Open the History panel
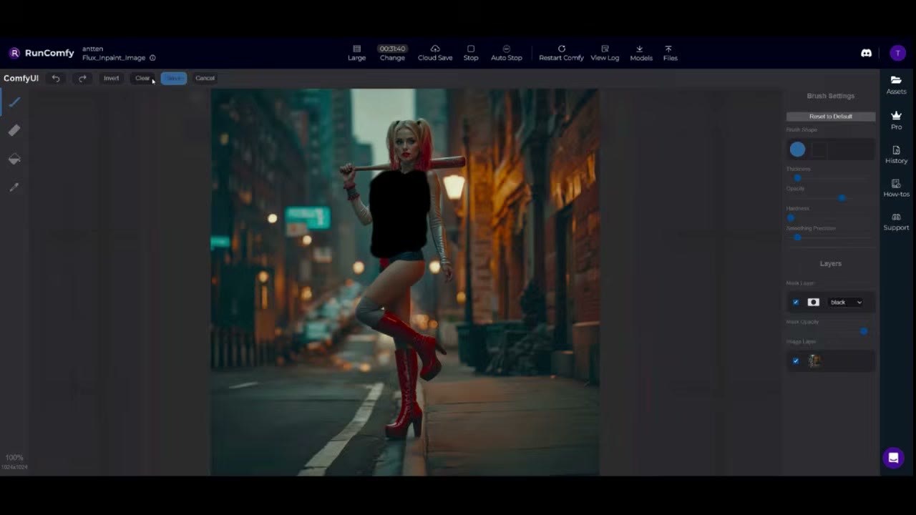The width and height of the screenshot is (916, 515). tap(896, 154)
